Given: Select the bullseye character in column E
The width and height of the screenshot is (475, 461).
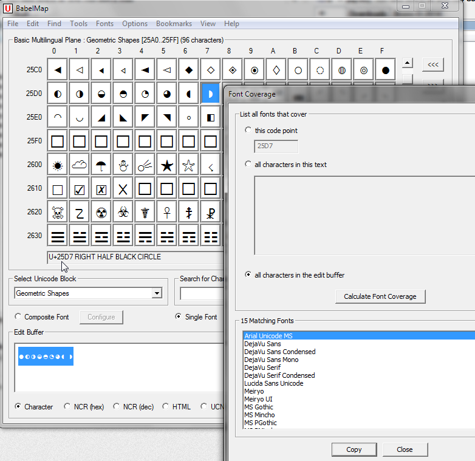Looking at the screenshot, I should 363,70.
